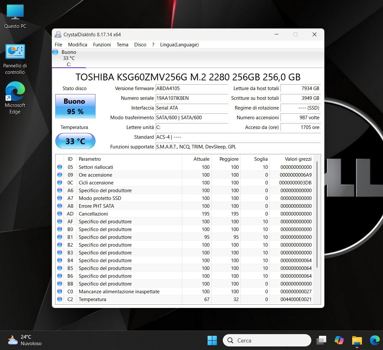Screen dimensions: 383x350
Task: Open the weather widget showing 24°C Nuvoloso
Action: point(25,340)
